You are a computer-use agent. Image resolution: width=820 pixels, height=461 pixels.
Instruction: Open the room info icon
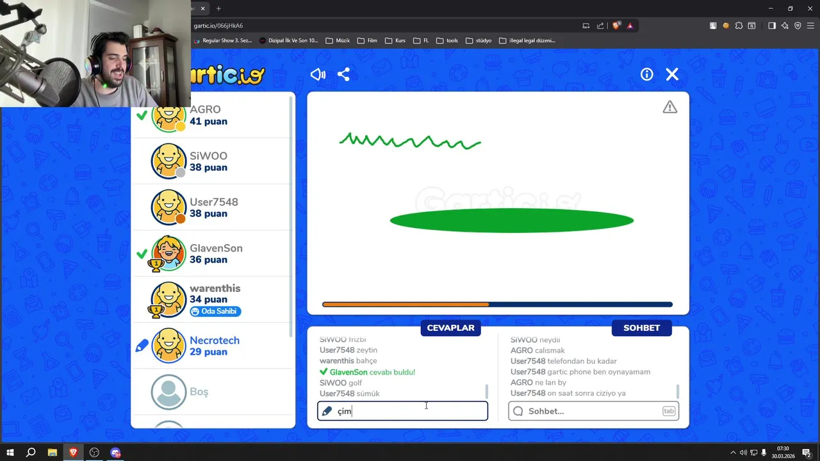pyautogui.click(x=647, y=74)
